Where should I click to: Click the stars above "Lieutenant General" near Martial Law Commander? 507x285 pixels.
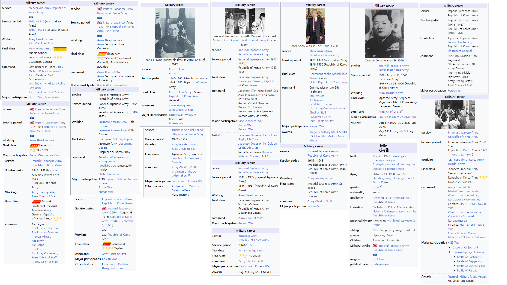point(483,177)
